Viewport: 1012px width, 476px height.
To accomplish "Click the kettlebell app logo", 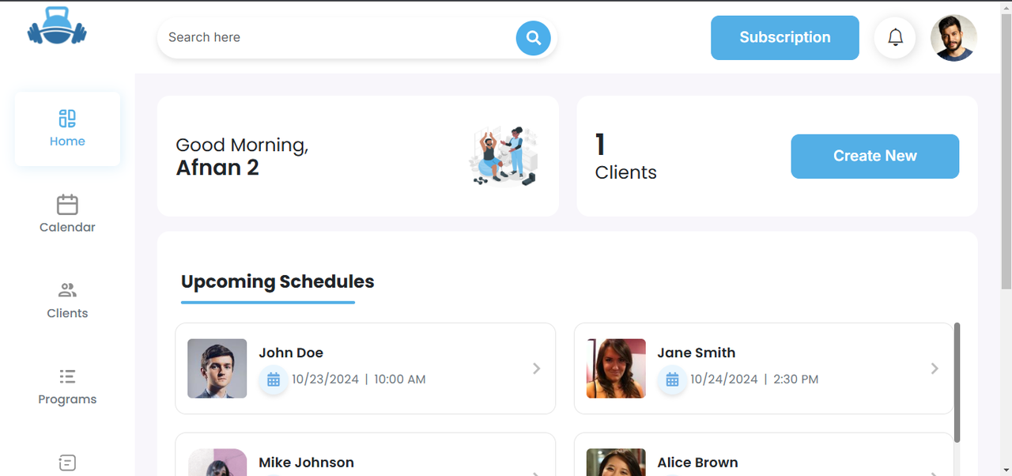I will (57, 26).
